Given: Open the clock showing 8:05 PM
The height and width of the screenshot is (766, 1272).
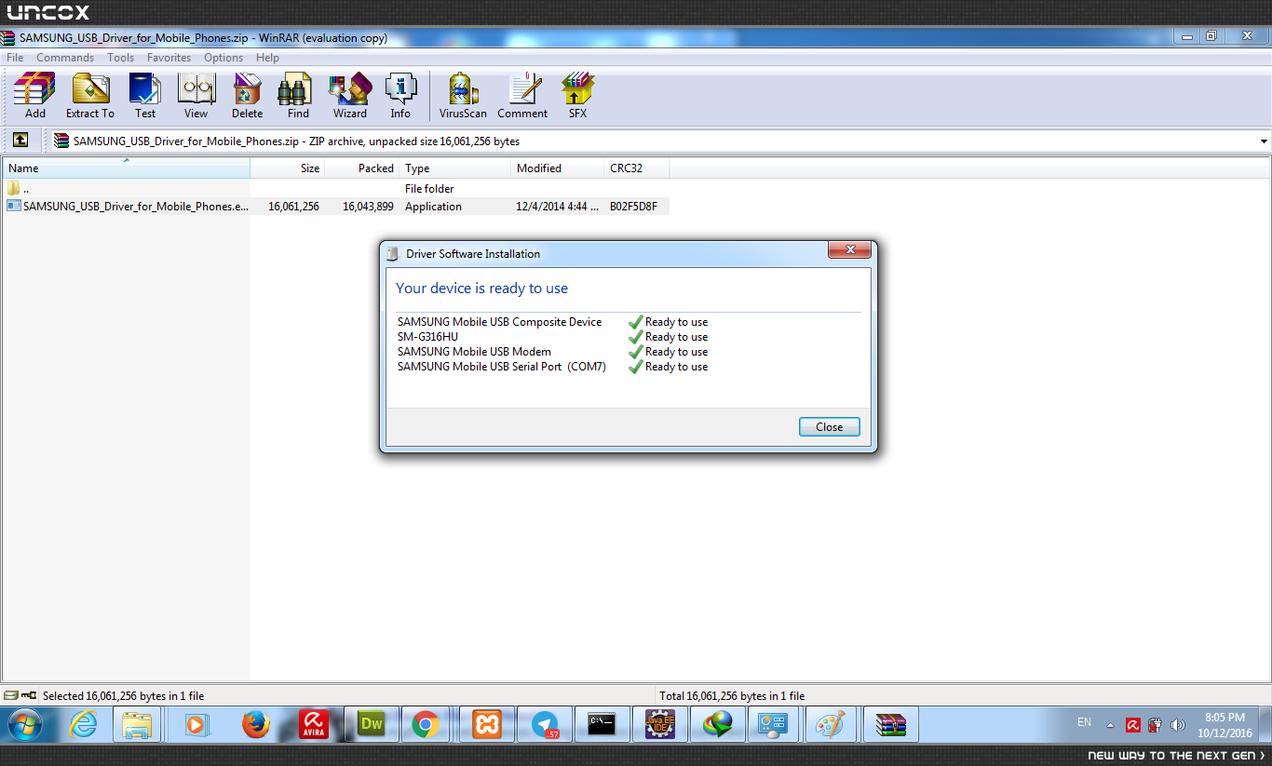Looking at the screenshot, I should point(1225,725).
